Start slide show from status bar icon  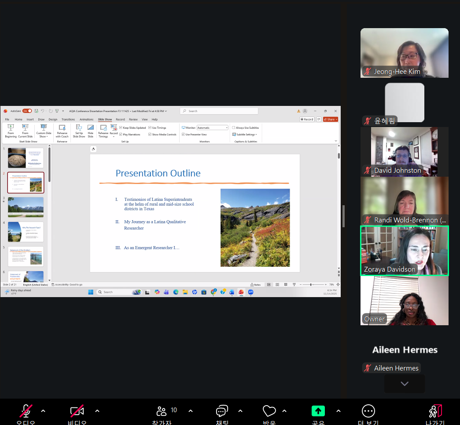coord(294,284)
